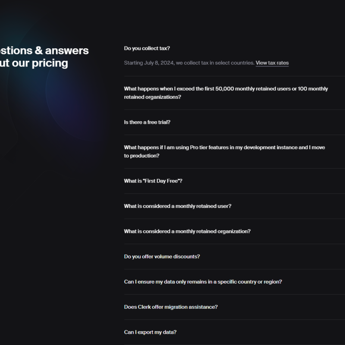Expand 'What is considered a monthly retained user?'
This screenshot has width=345, height=345.
(177, 206)
